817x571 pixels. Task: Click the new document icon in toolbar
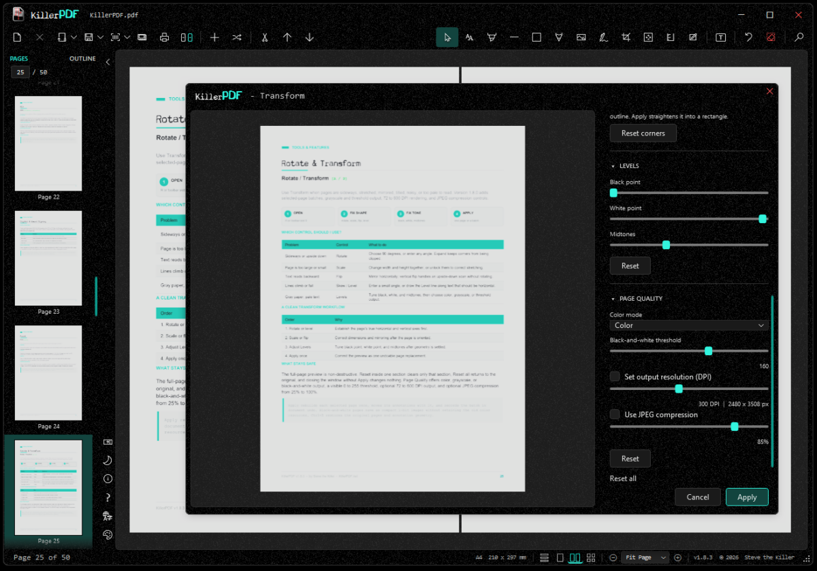(x=18, y=37)
